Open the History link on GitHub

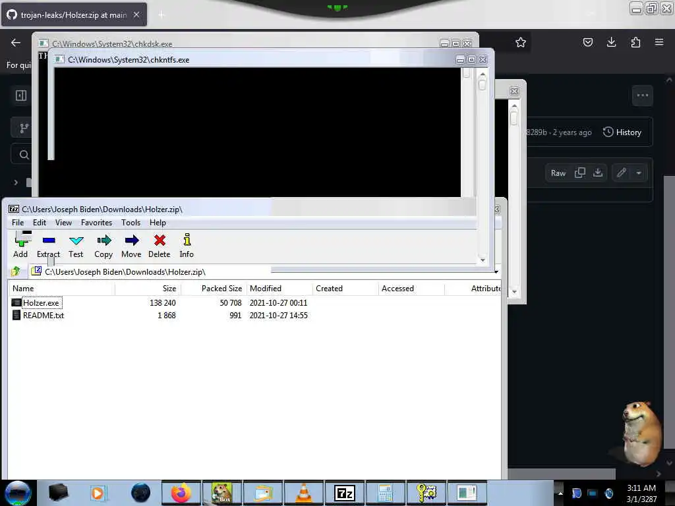622,132
